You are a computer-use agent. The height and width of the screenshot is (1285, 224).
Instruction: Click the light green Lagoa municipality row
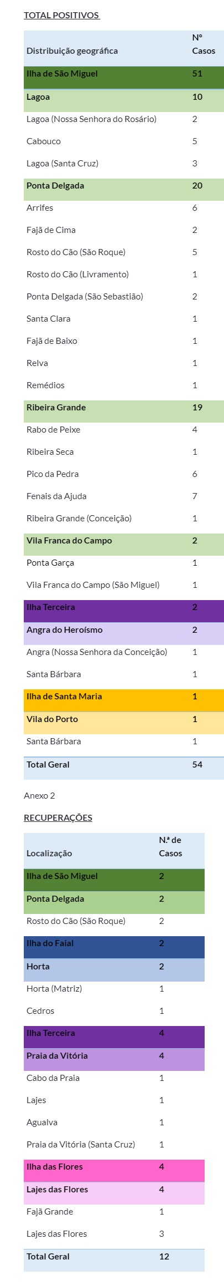[x=124, y=100]
